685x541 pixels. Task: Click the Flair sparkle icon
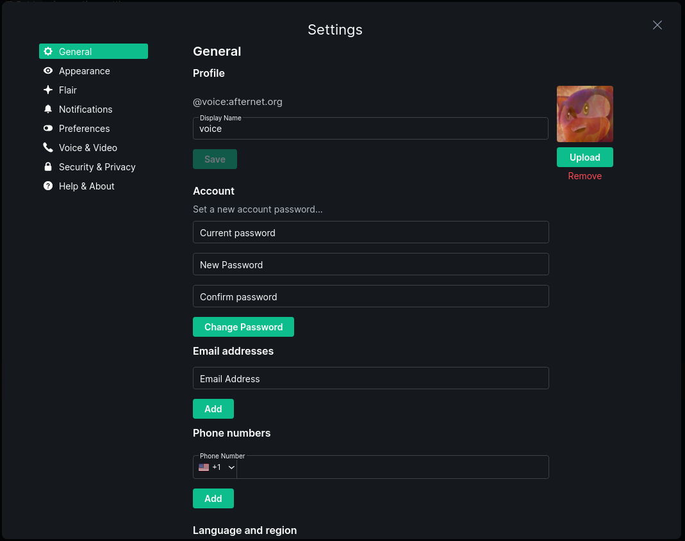tap(48, 90)
